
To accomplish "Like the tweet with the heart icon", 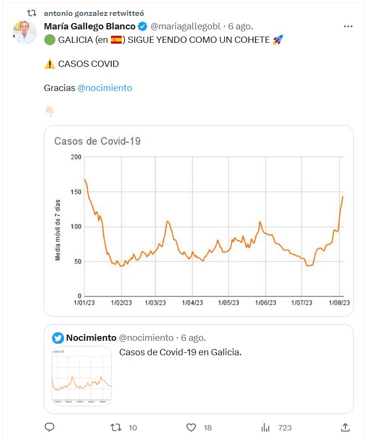I will pyautogui.click(x=191, y=427).
